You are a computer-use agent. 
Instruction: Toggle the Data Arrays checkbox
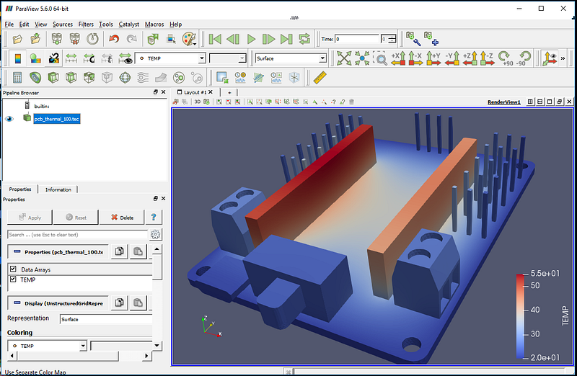pyautogui.click(x=13, y=269)
